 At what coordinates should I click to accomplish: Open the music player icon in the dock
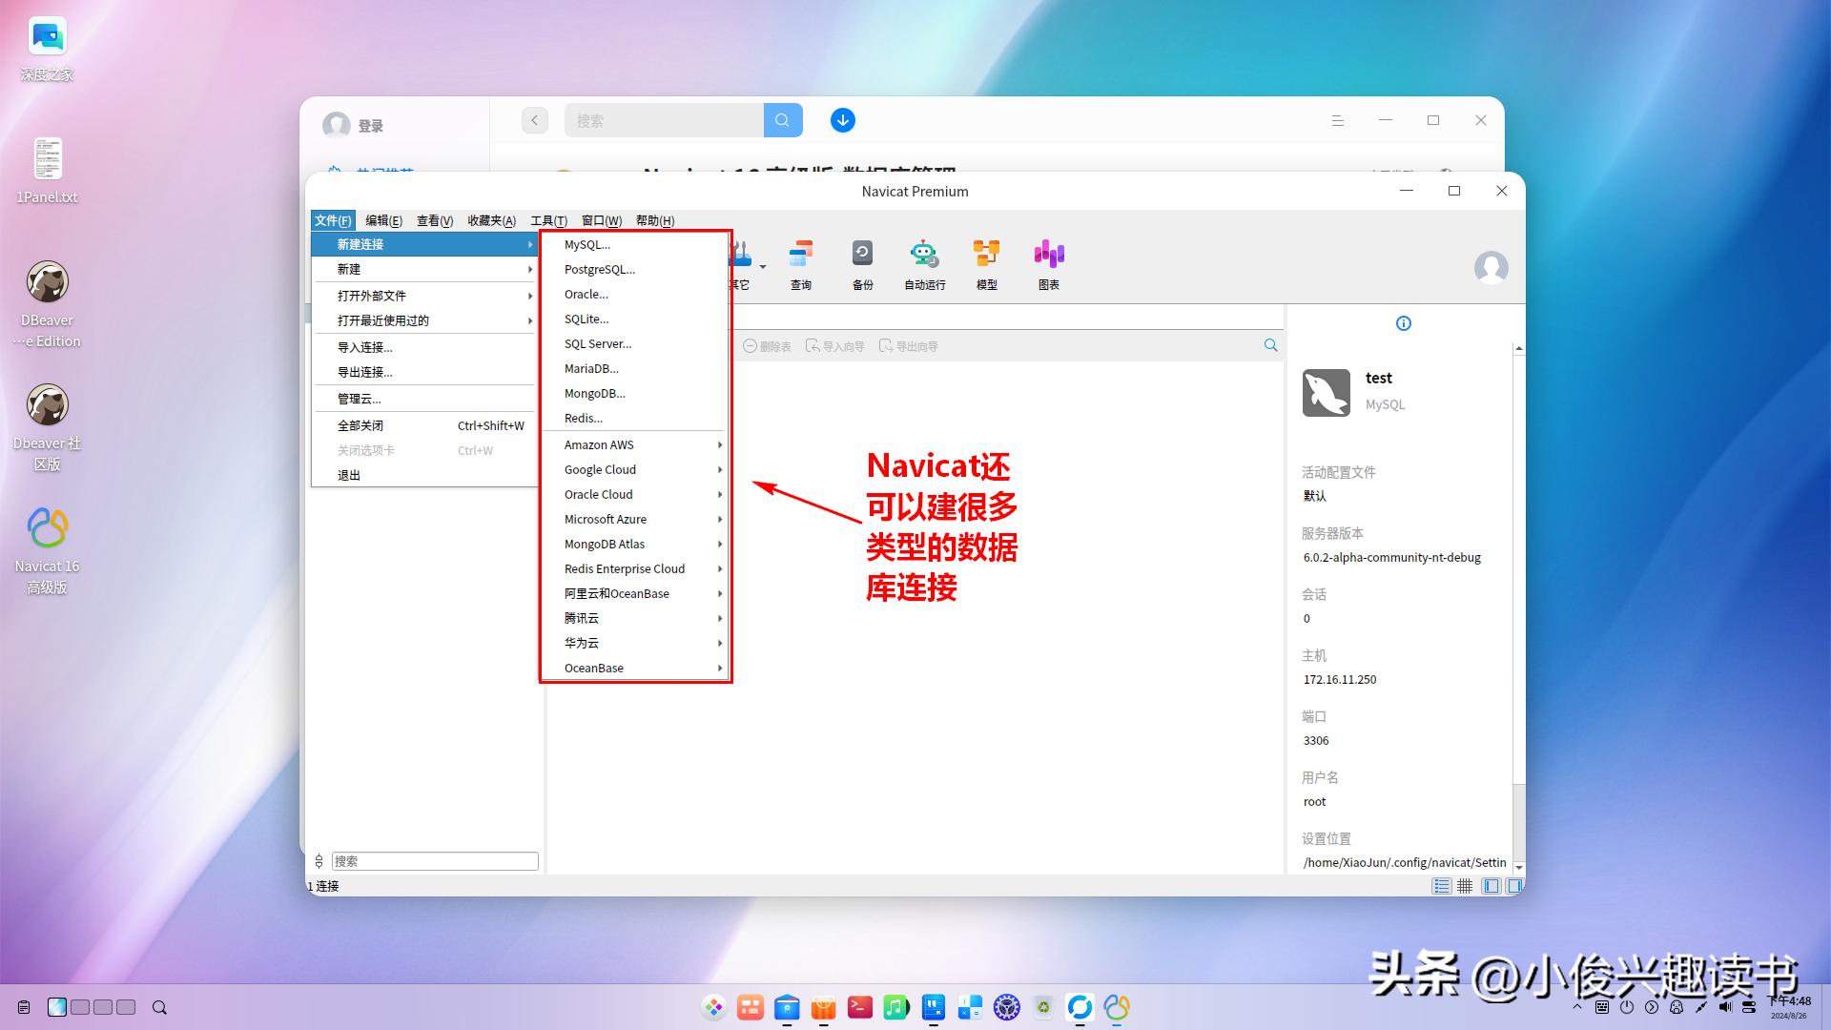895,1007
